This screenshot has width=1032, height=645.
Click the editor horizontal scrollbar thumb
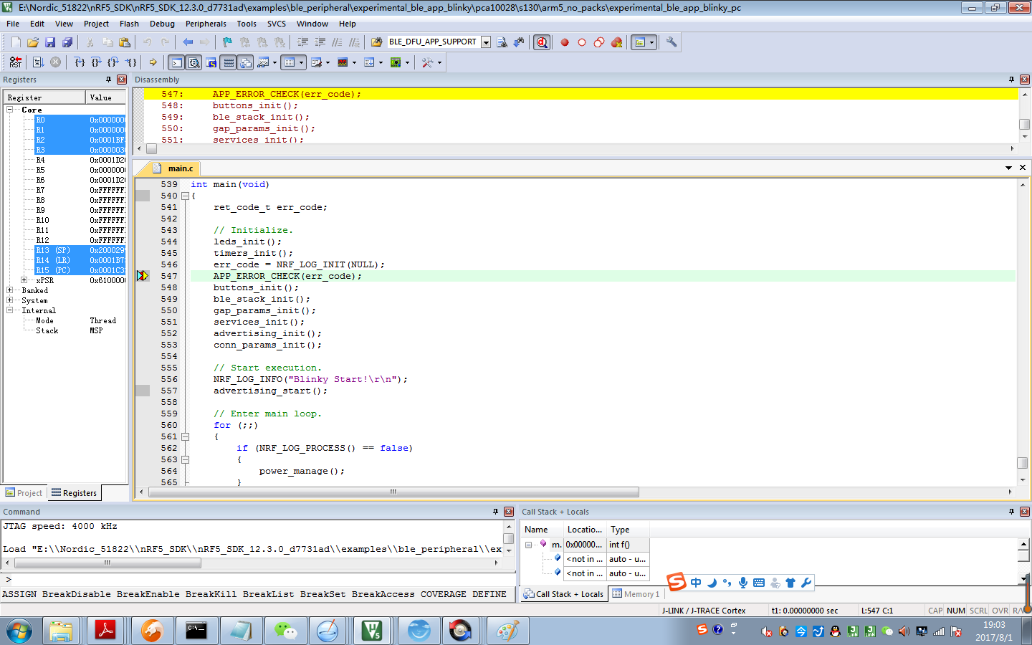[393, 492]
